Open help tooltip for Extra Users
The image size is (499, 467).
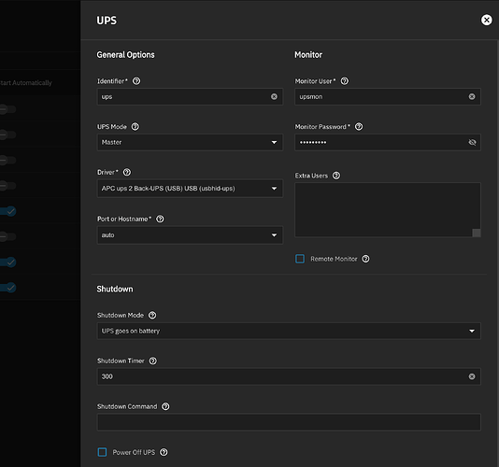pyautogui.click(x=336, y=176)
